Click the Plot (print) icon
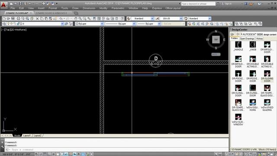The height and width of the screenshot is (156, 277). [x=18, y=18]
